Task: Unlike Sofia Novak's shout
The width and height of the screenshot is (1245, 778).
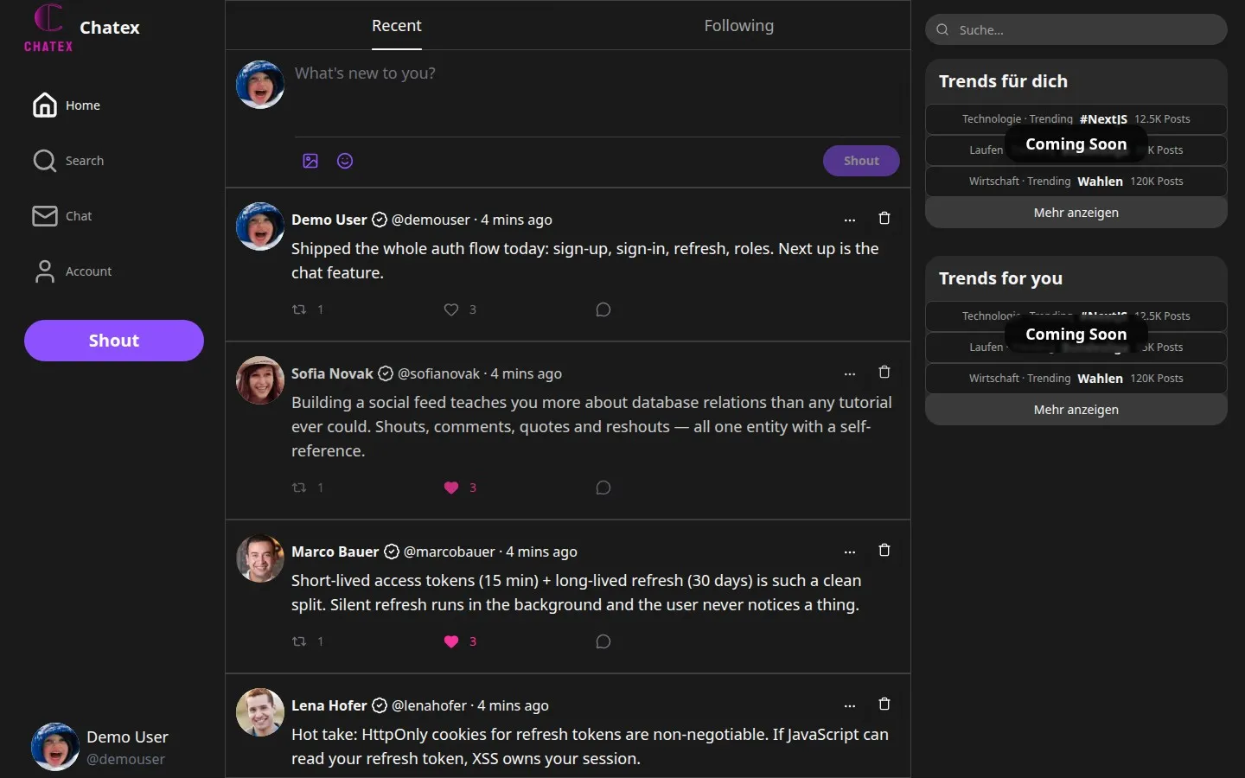Action: (451, 488)
